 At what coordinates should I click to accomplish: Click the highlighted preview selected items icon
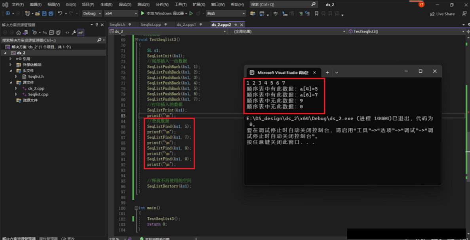(81, 32)
